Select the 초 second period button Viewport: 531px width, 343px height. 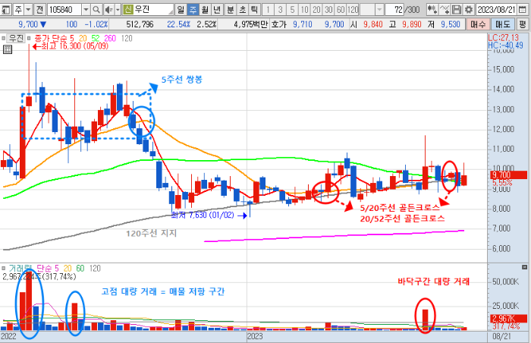[243, 10]
